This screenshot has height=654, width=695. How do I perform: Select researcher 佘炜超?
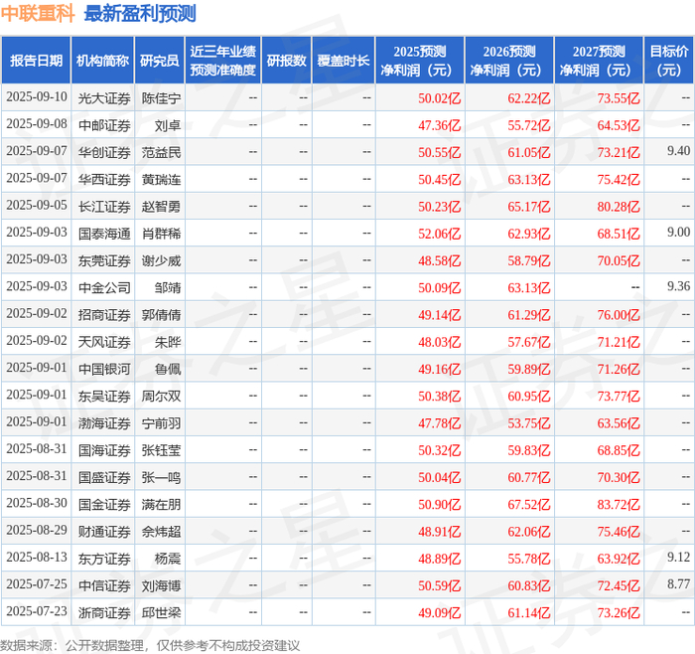161,531
